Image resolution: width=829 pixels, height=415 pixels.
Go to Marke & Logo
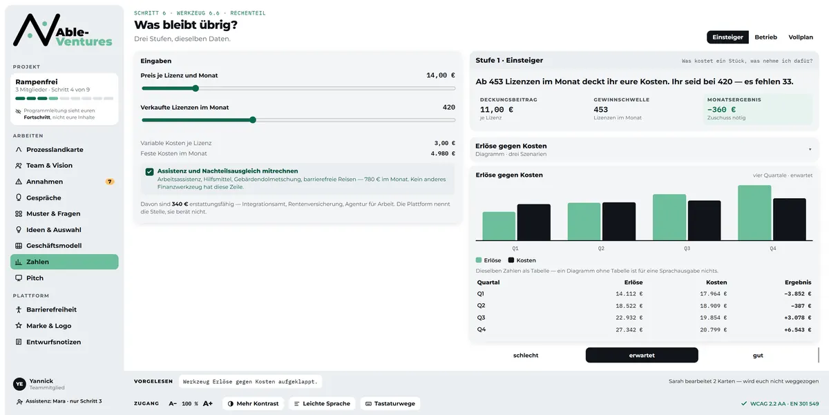(64, 326)
